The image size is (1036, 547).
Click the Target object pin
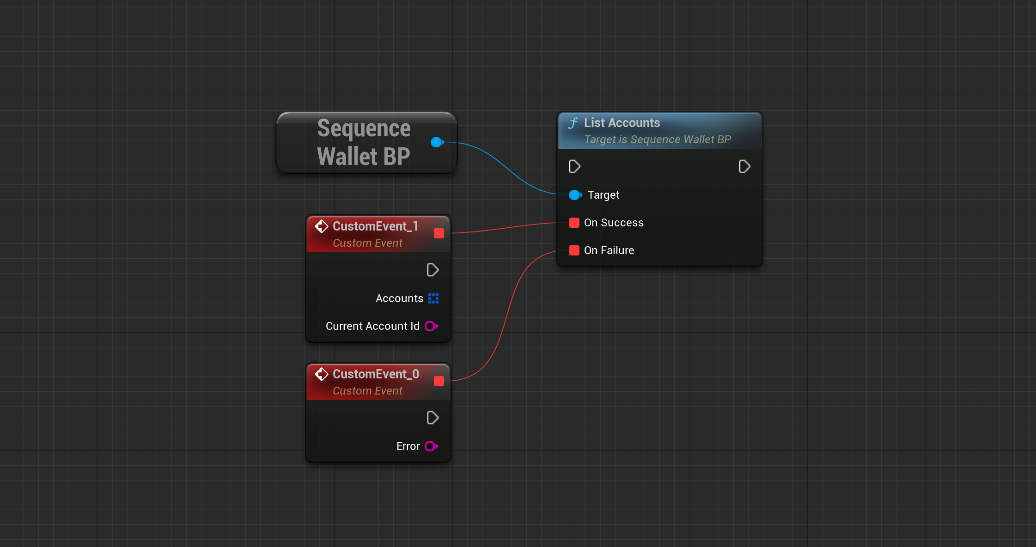click(575, 195)
